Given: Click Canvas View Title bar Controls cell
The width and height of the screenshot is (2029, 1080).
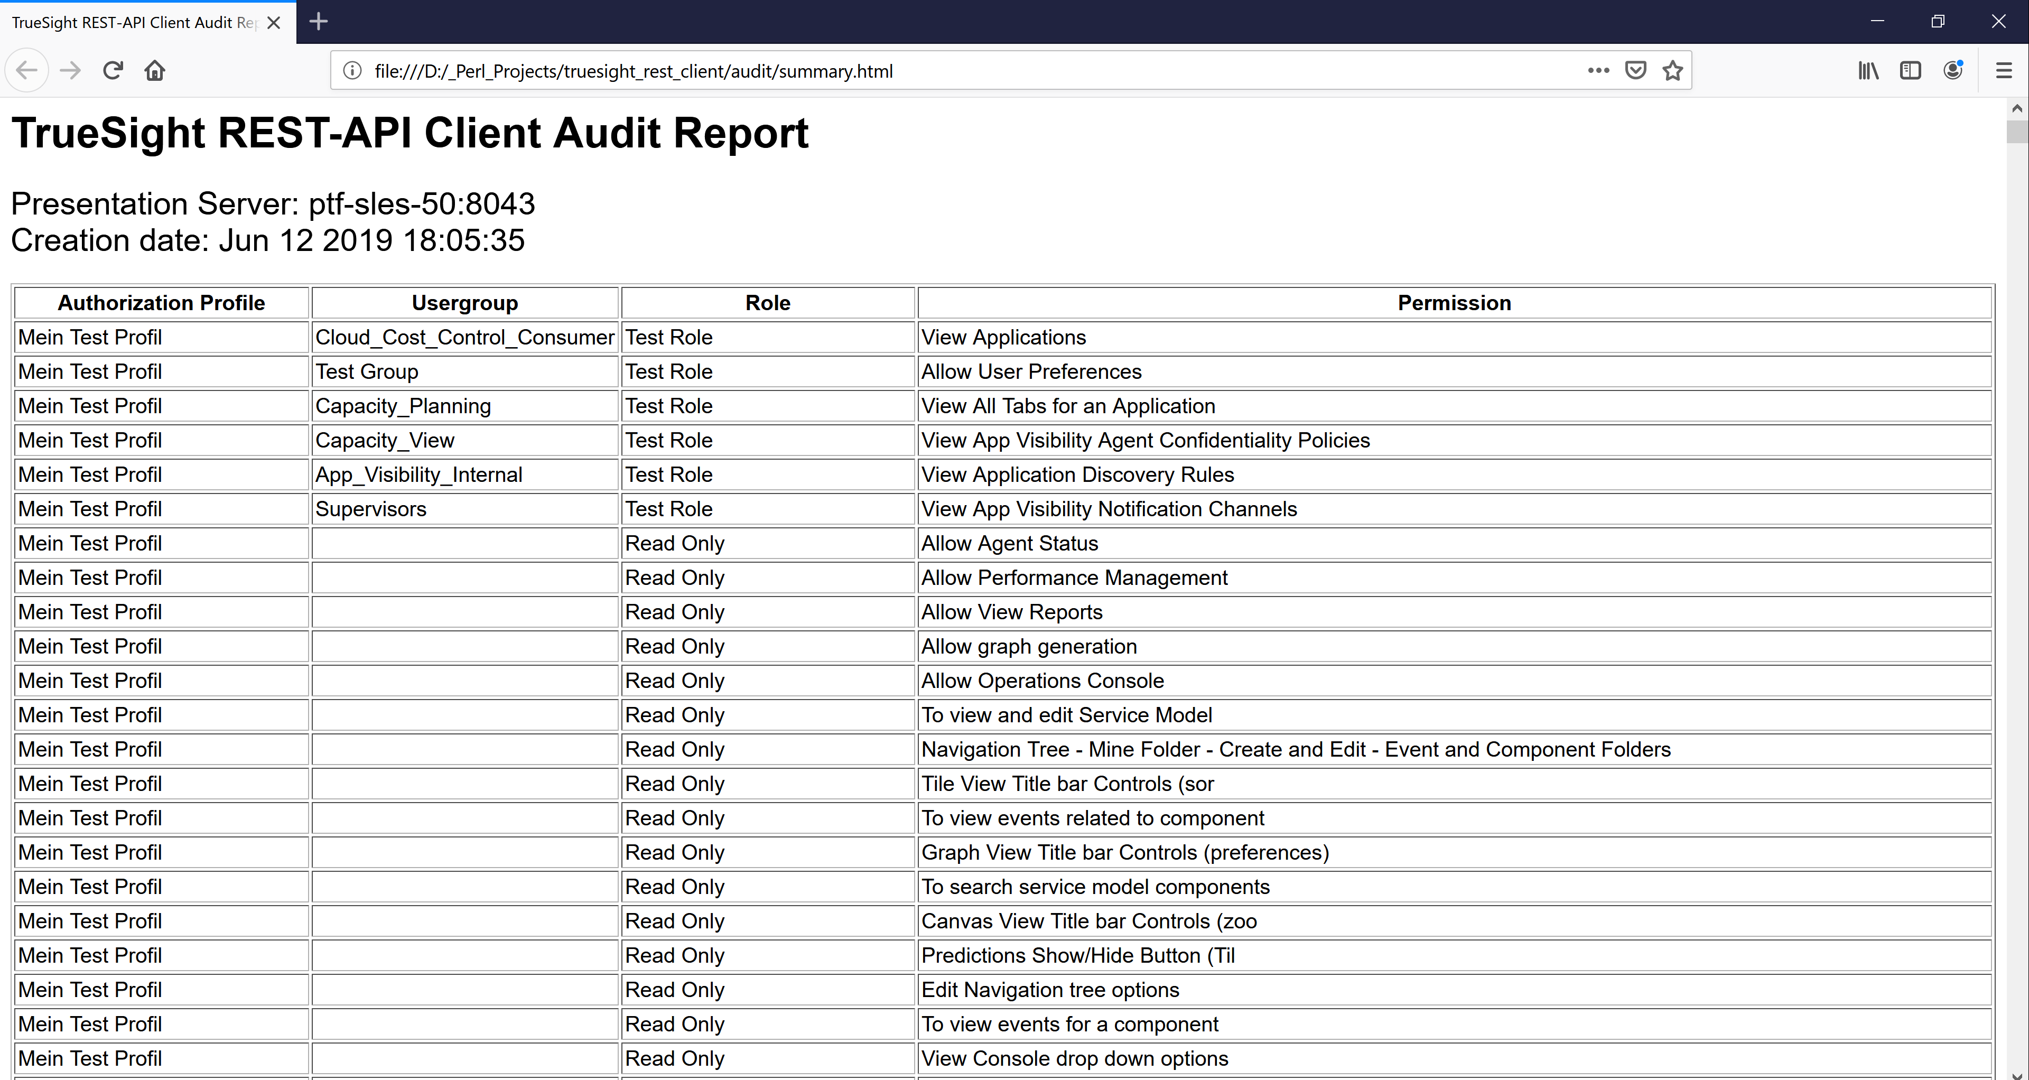Looking at the screenshot, I should tap(1454, 921).
